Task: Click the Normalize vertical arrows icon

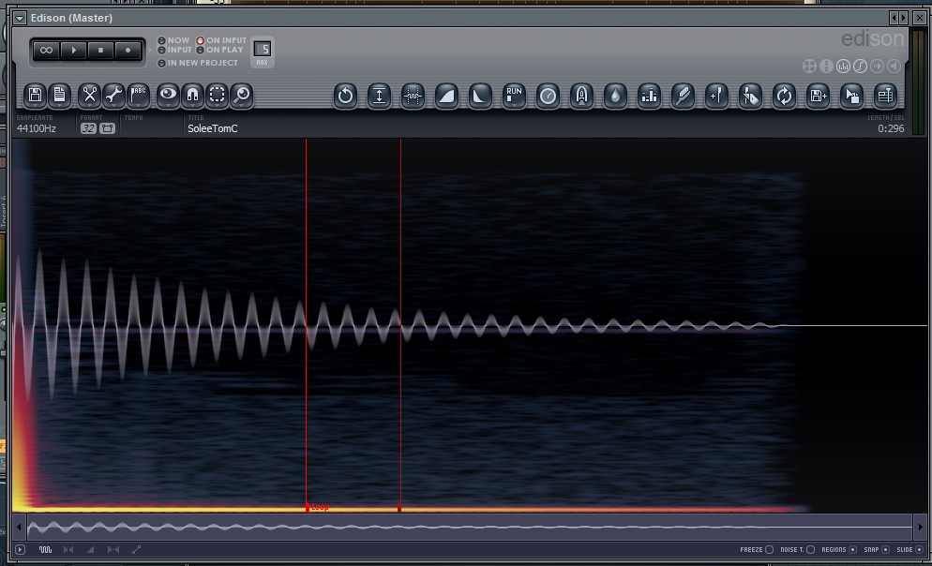Action: (x=379, y=96)
